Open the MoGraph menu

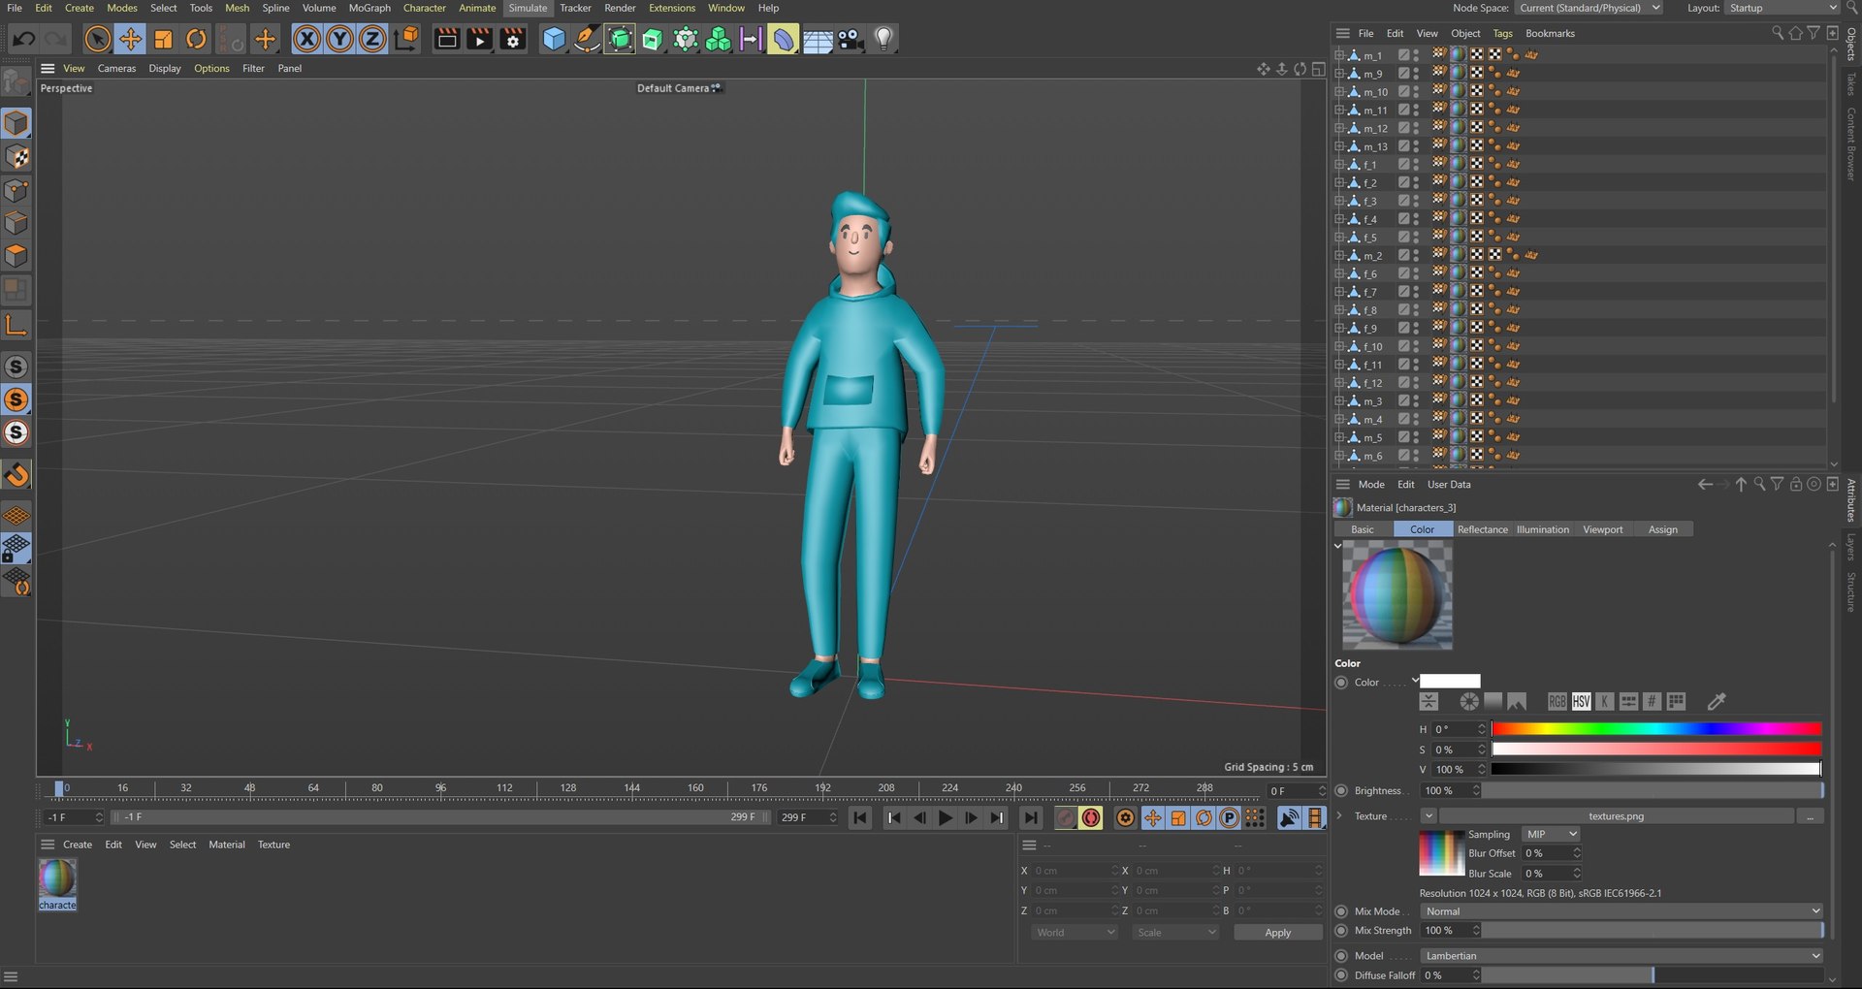[369, 8]
